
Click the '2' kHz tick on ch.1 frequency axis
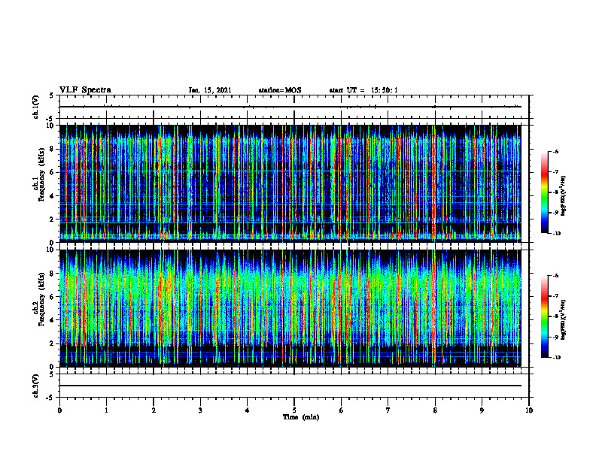(x=53, y=219)
